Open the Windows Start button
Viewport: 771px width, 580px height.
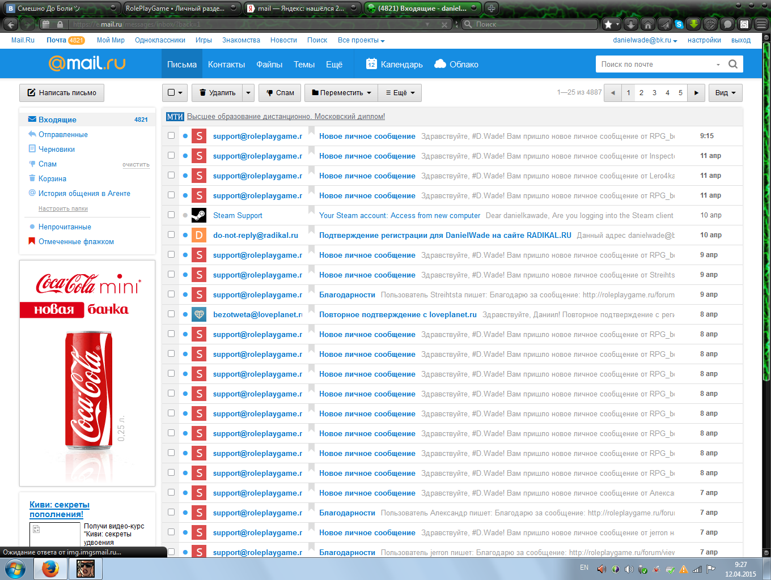[x=14, y=569]
